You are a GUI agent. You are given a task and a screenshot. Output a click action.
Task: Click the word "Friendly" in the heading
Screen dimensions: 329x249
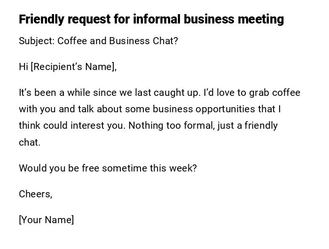(x=41, y=19)
